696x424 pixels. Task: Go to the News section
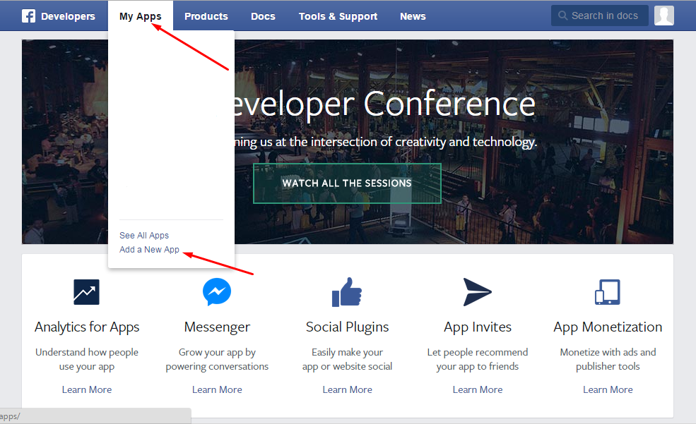click(x=413, y=16)
